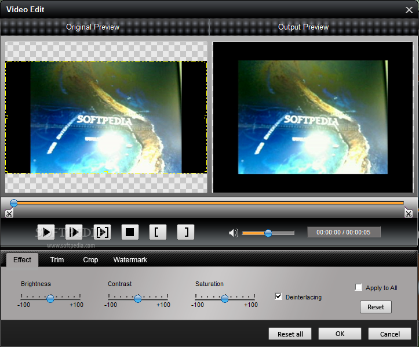The height and width of the screenshot is (347, 419).
Task: Open the Crop tab
Action: tap(90, 260)
